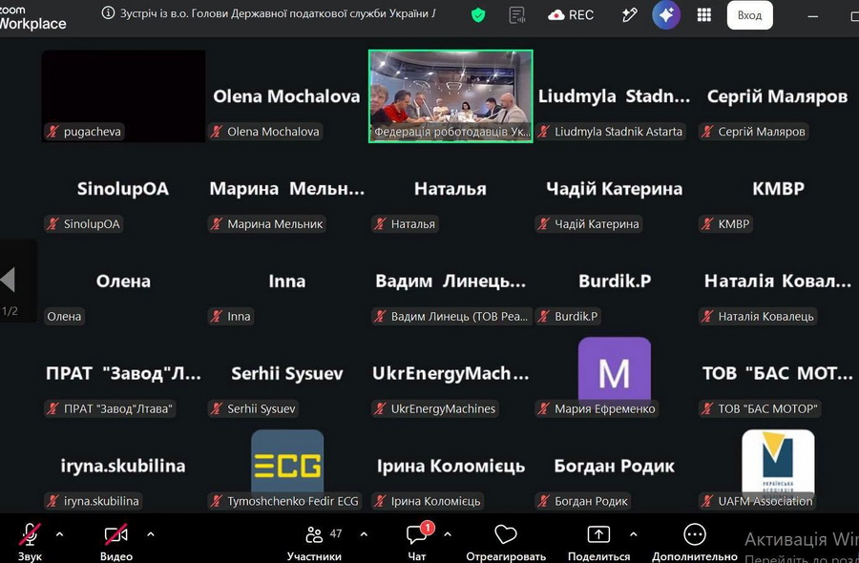Click the muted mic icon beside Burdik.P

(x=543, y=317)
